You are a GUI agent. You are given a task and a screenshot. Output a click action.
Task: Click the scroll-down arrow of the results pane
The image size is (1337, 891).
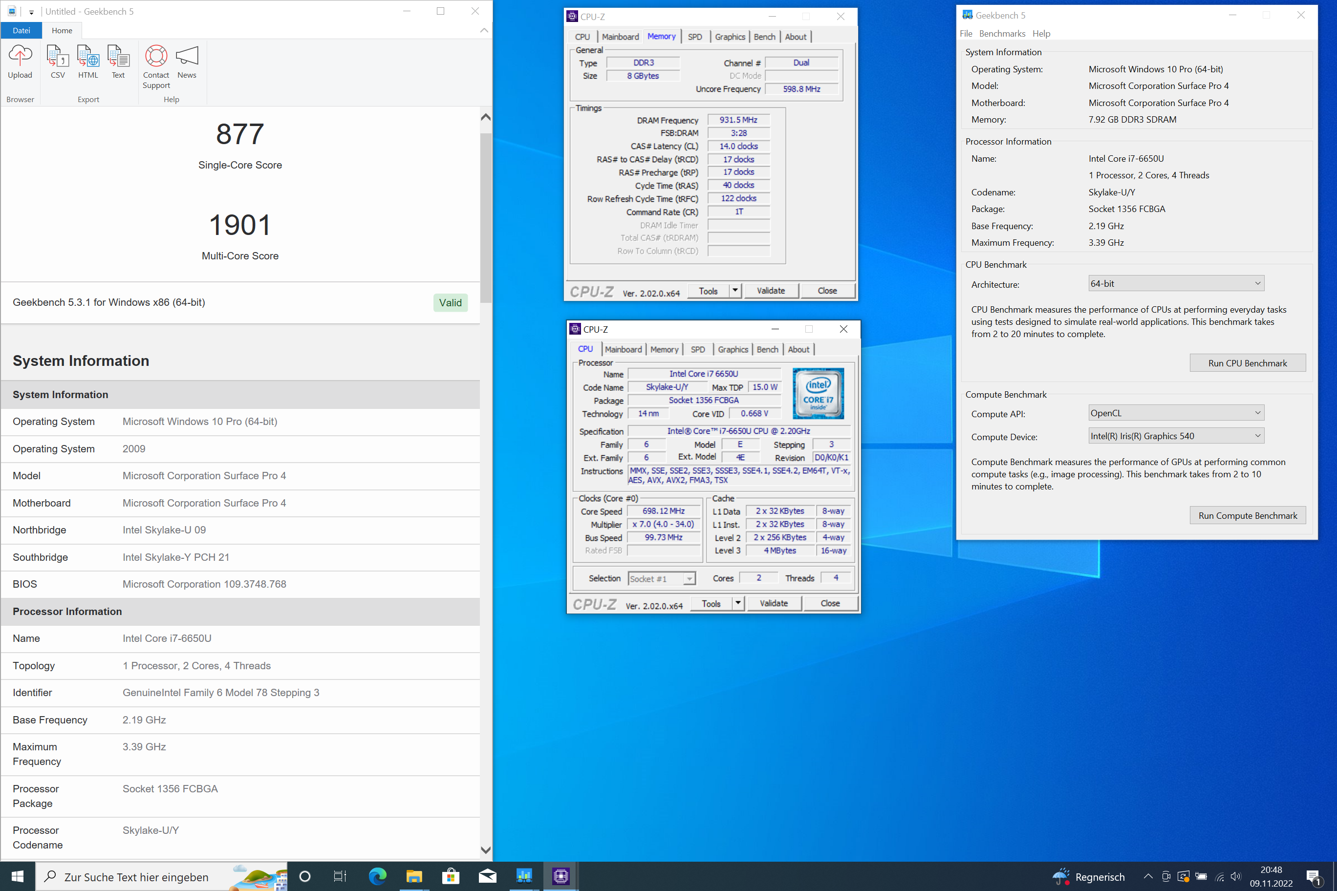point(485,850)
